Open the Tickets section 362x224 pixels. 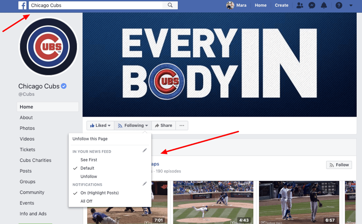coord(27,149)
